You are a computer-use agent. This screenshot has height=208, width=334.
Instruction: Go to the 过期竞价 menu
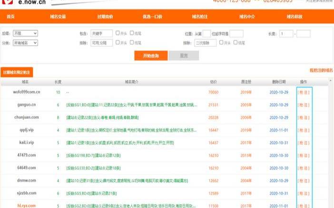click(105, 17)
